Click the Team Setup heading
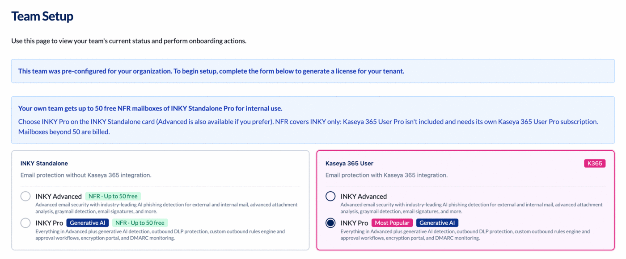The height and width of the screenshot is (259, 626). tap(42, 16)
